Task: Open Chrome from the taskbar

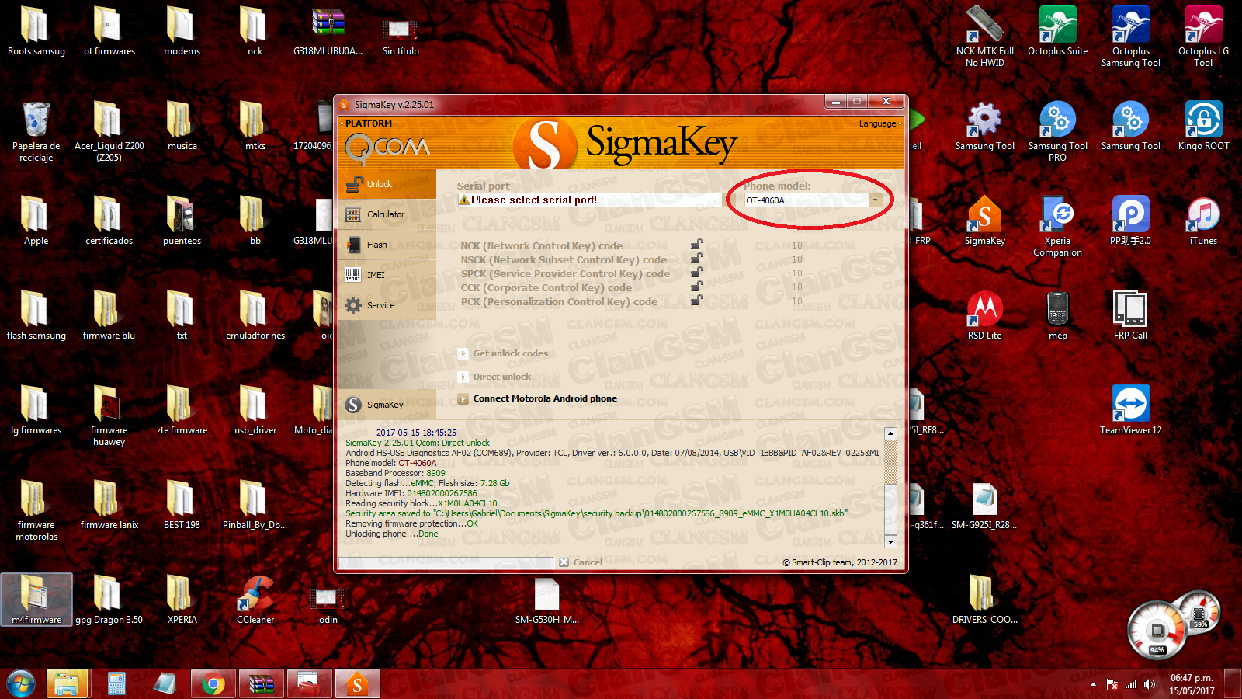Action: click(213, 684)
